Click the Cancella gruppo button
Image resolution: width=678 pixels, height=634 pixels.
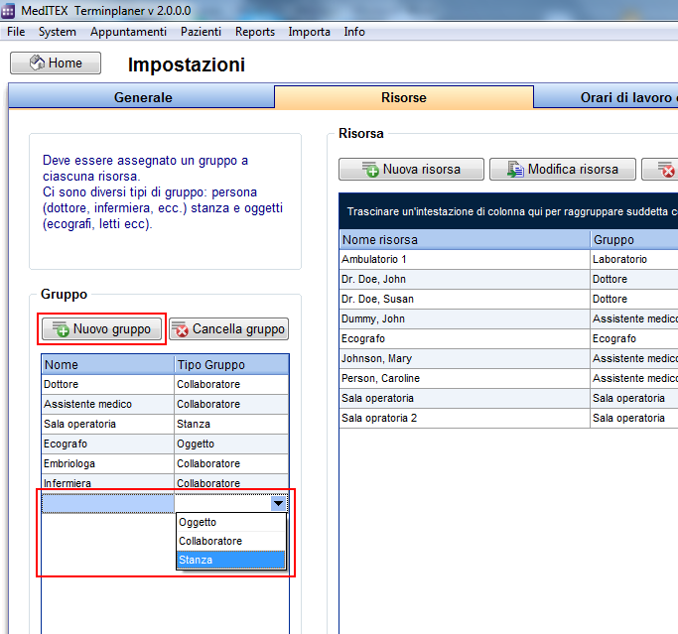coord(228,328)
